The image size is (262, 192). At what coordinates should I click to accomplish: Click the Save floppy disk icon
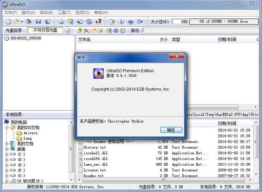point(38,21)
